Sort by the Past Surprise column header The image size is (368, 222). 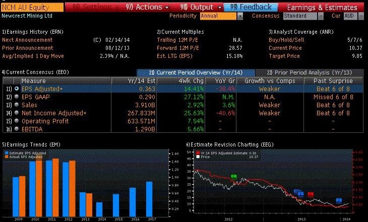(x=333, y=81)
